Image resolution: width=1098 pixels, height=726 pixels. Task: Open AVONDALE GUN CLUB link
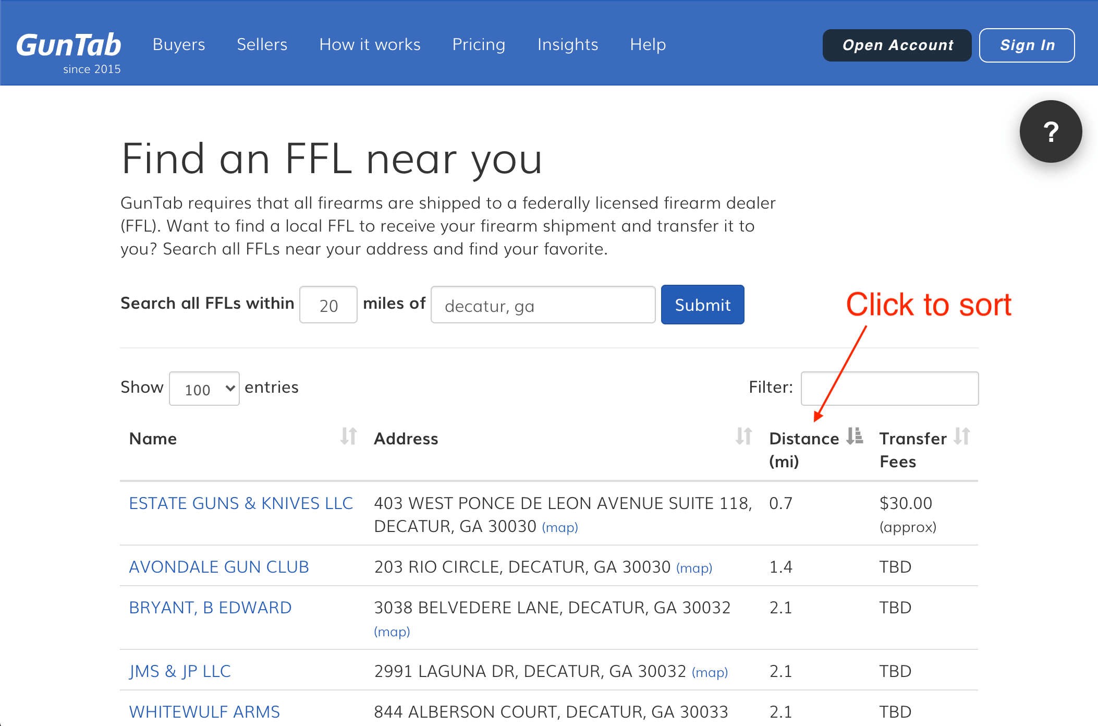[219, 567]
